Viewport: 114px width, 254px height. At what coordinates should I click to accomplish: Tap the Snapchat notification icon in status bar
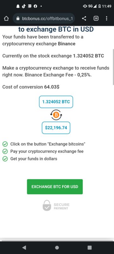(x=18, y=6)
